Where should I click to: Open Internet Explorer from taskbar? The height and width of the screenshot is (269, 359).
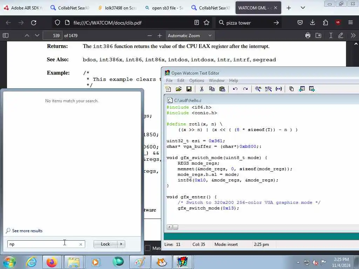click(x=31, y=262)
